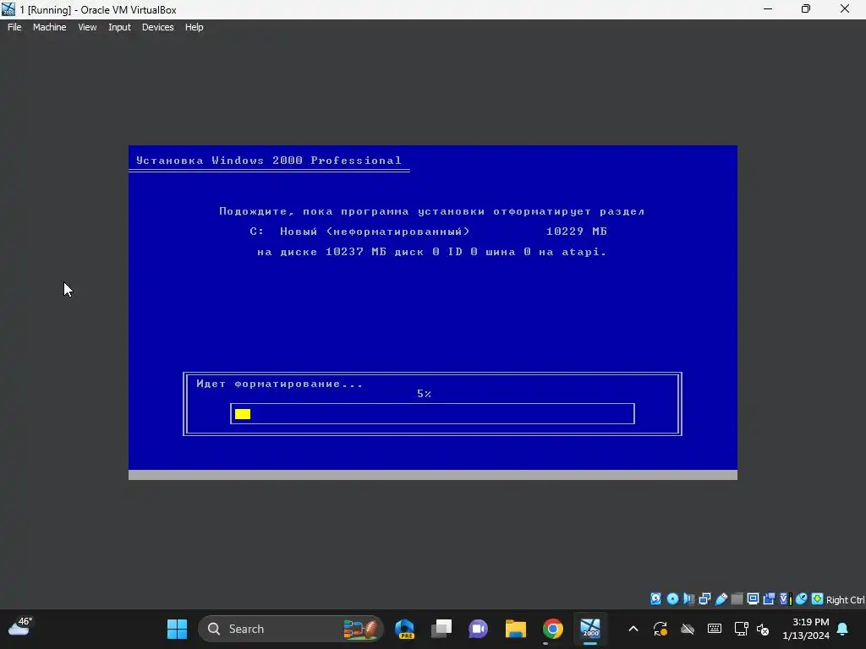The image size is (866, 649).
Task: Open the View menu
Action: [x=87, y=27]
